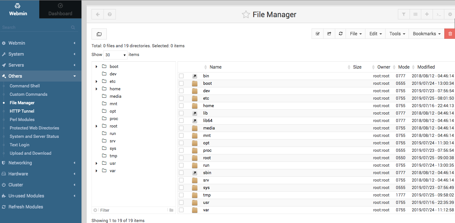Star the File Manager as favorite
This screenshot has width=455, height=223.
tap(246, 15)
